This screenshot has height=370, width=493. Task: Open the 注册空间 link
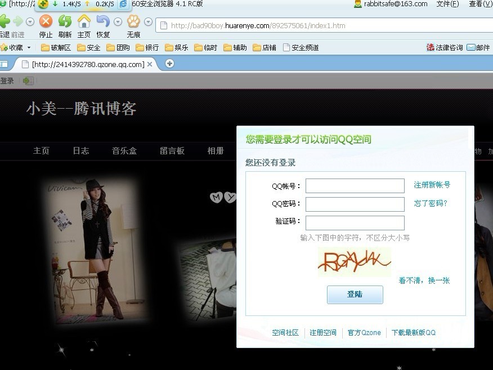323,333
